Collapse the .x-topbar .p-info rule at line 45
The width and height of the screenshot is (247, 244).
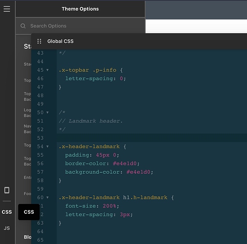pos(47,70)
